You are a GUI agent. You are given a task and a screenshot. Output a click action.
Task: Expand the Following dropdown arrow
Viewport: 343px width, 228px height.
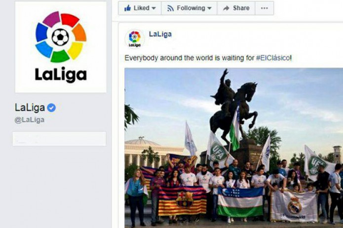(x=209, y=8)
